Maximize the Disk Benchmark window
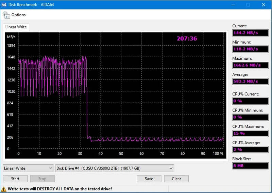The height and width of the screenshot is (193, 272). [248, 4]
